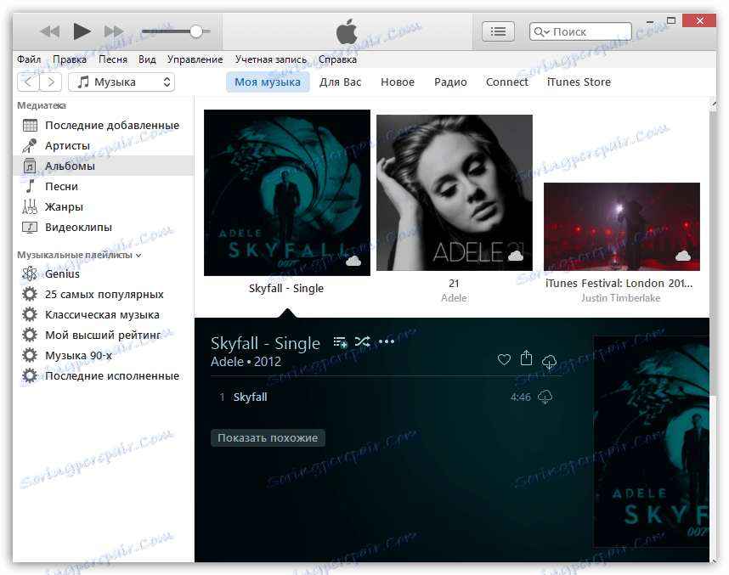Click the Adele • 2012 artist link
The image size is (729, 575).
tap(246, 362)
